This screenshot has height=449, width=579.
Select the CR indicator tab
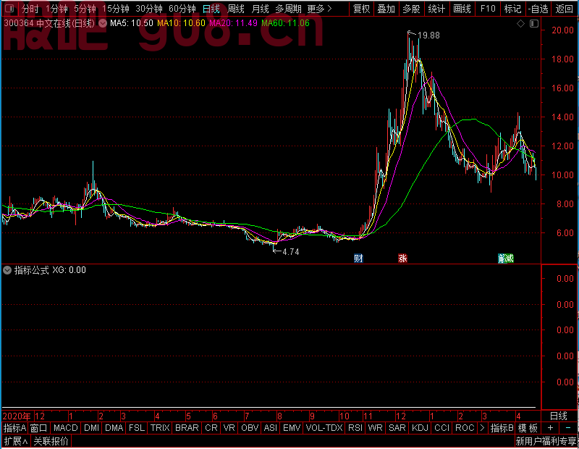pos(211,428)
